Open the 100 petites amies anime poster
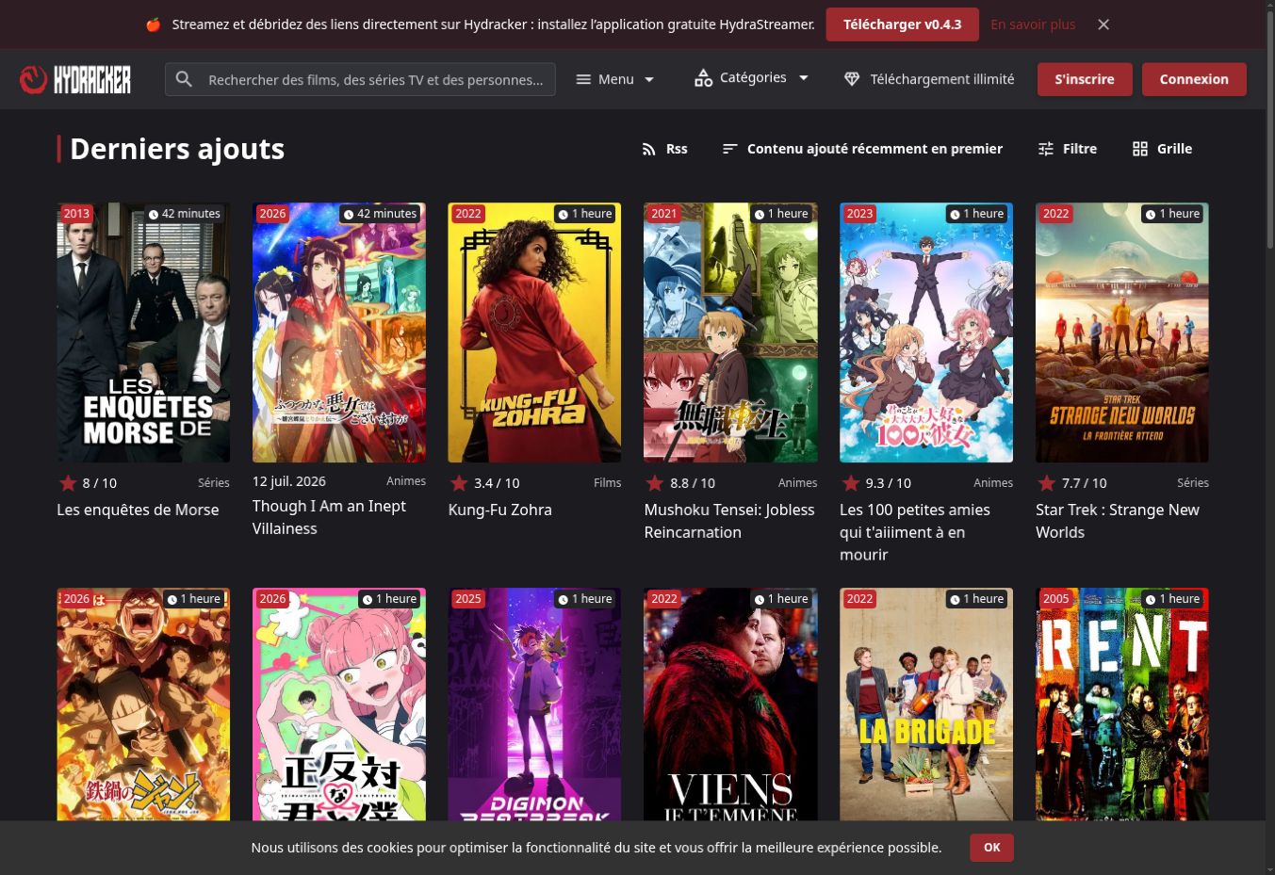1275x875 pixels. click(926, 332)
